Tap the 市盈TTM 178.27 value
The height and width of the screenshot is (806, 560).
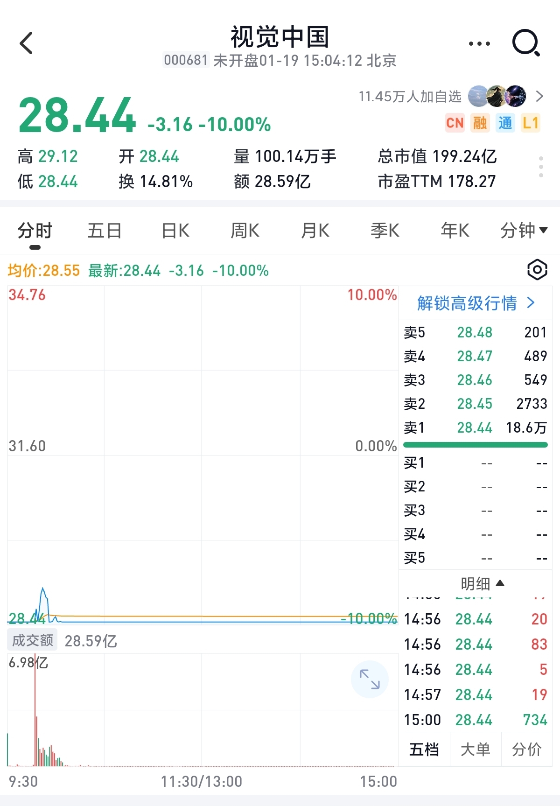point(437,182)
